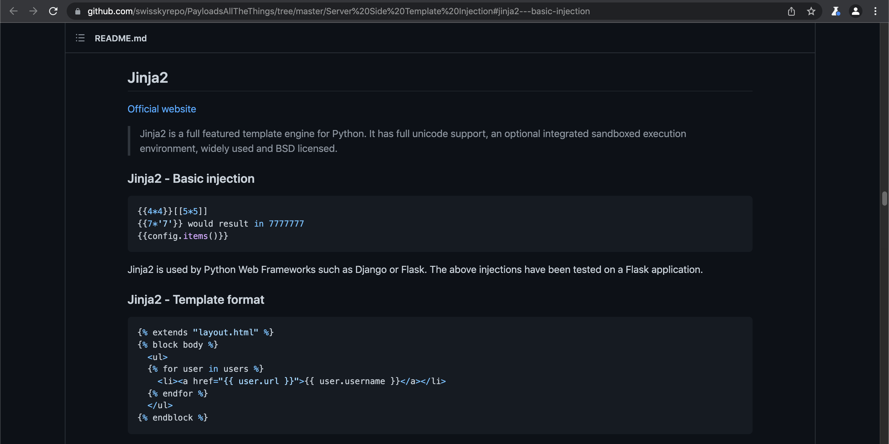Open README table of contents outline

coord(80,38)
